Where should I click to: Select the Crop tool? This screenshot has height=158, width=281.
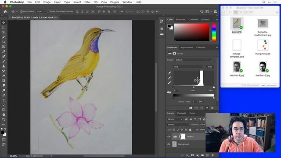[4, 42]
